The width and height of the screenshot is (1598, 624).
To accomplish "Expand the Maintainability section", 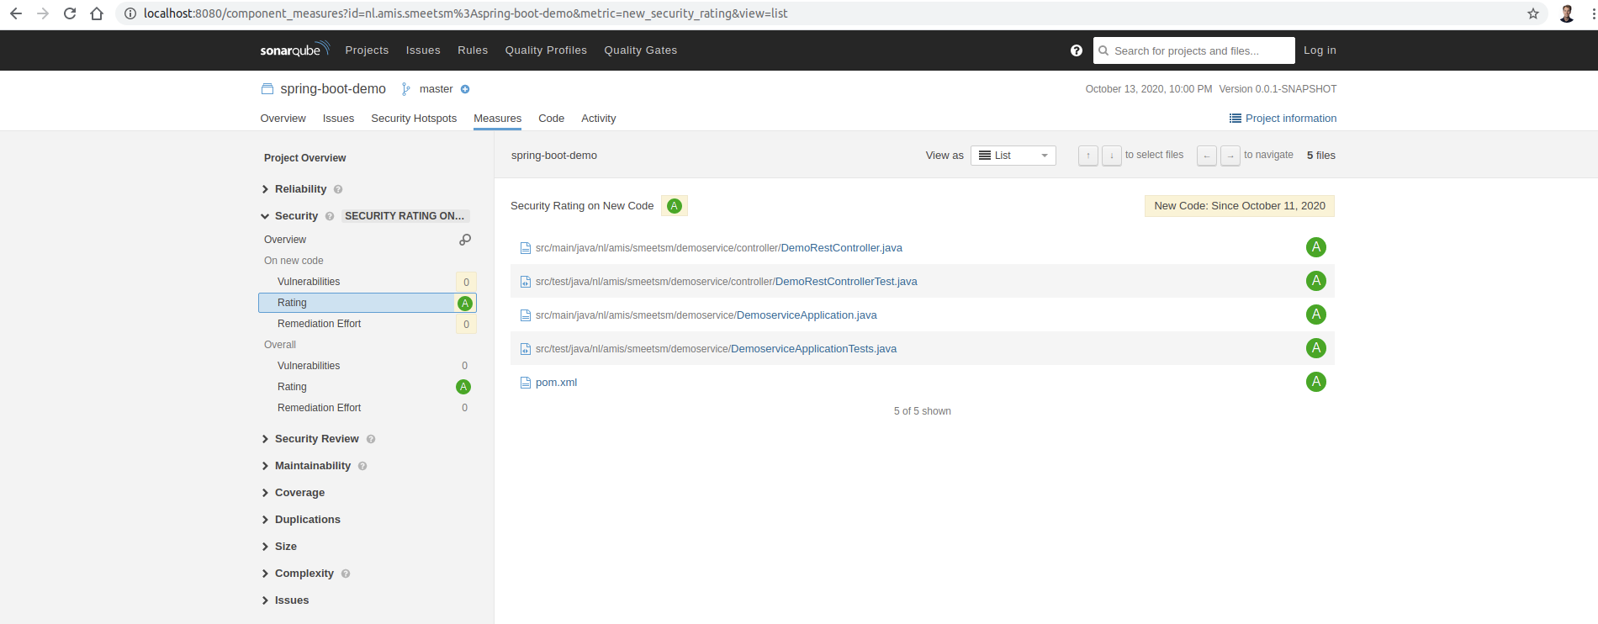I will point(312,466).
